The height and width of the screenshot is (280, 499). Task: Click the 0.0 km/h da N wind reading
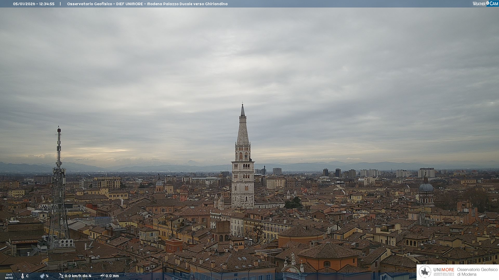[x=78, y=276]
